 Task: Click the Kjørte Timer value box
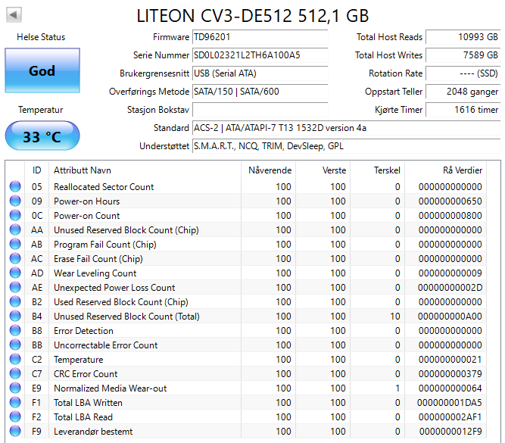[463, 110]
